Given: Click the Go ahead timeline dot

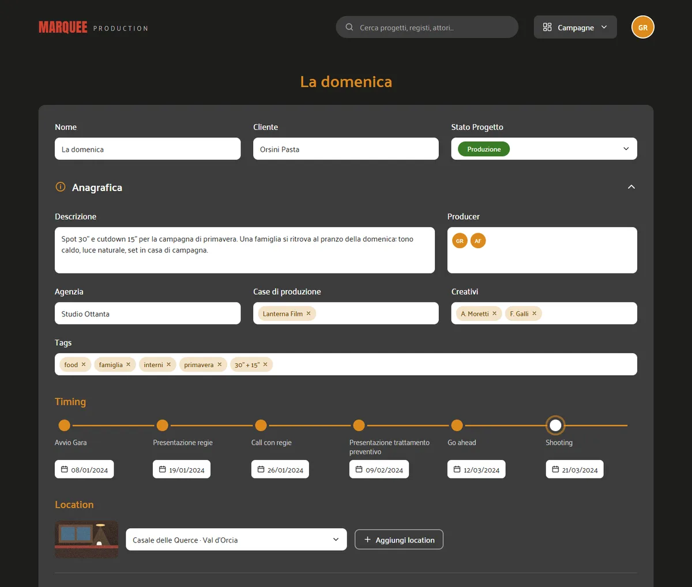Looking at the screenshot, I should (457, 425).
